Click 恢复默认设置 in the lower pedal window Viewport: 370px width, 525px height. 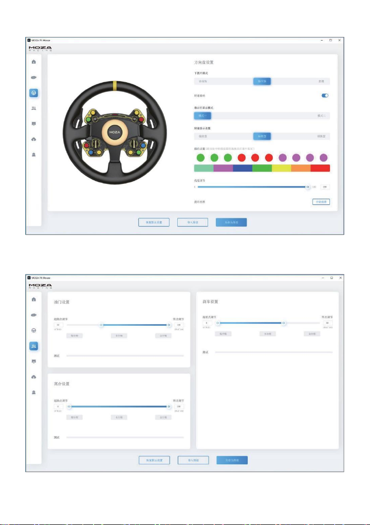coord(154,460)
